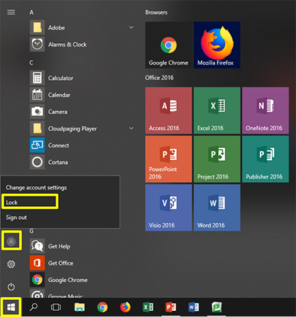
Task: Open the Excel 2016 tile
Action: (x=217, y=110)
